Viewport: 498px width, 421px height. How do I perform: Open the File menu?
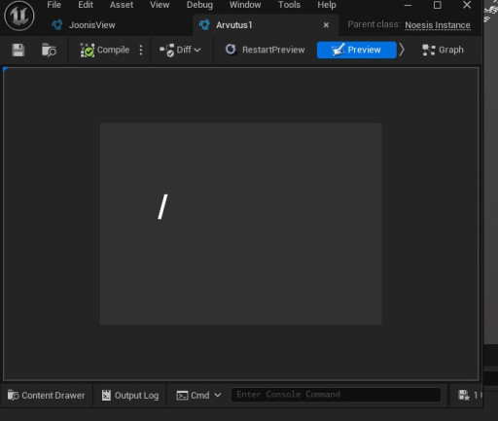tap(53, 5)
